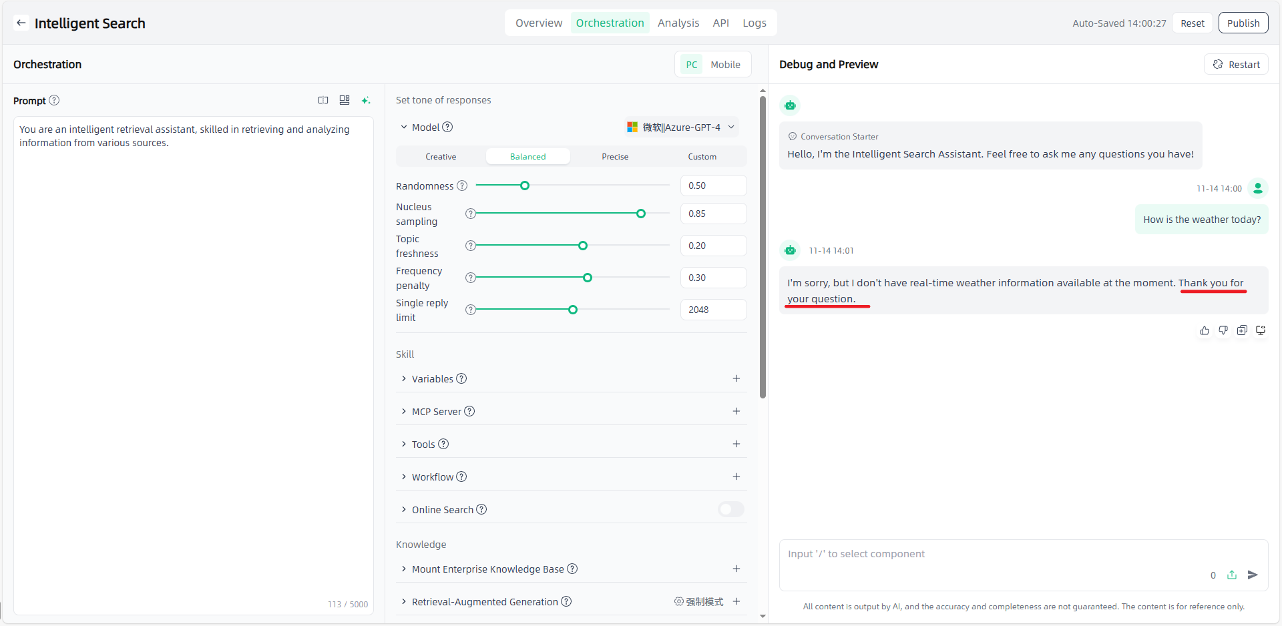Expand the Variables section

[x=404, y=378]
